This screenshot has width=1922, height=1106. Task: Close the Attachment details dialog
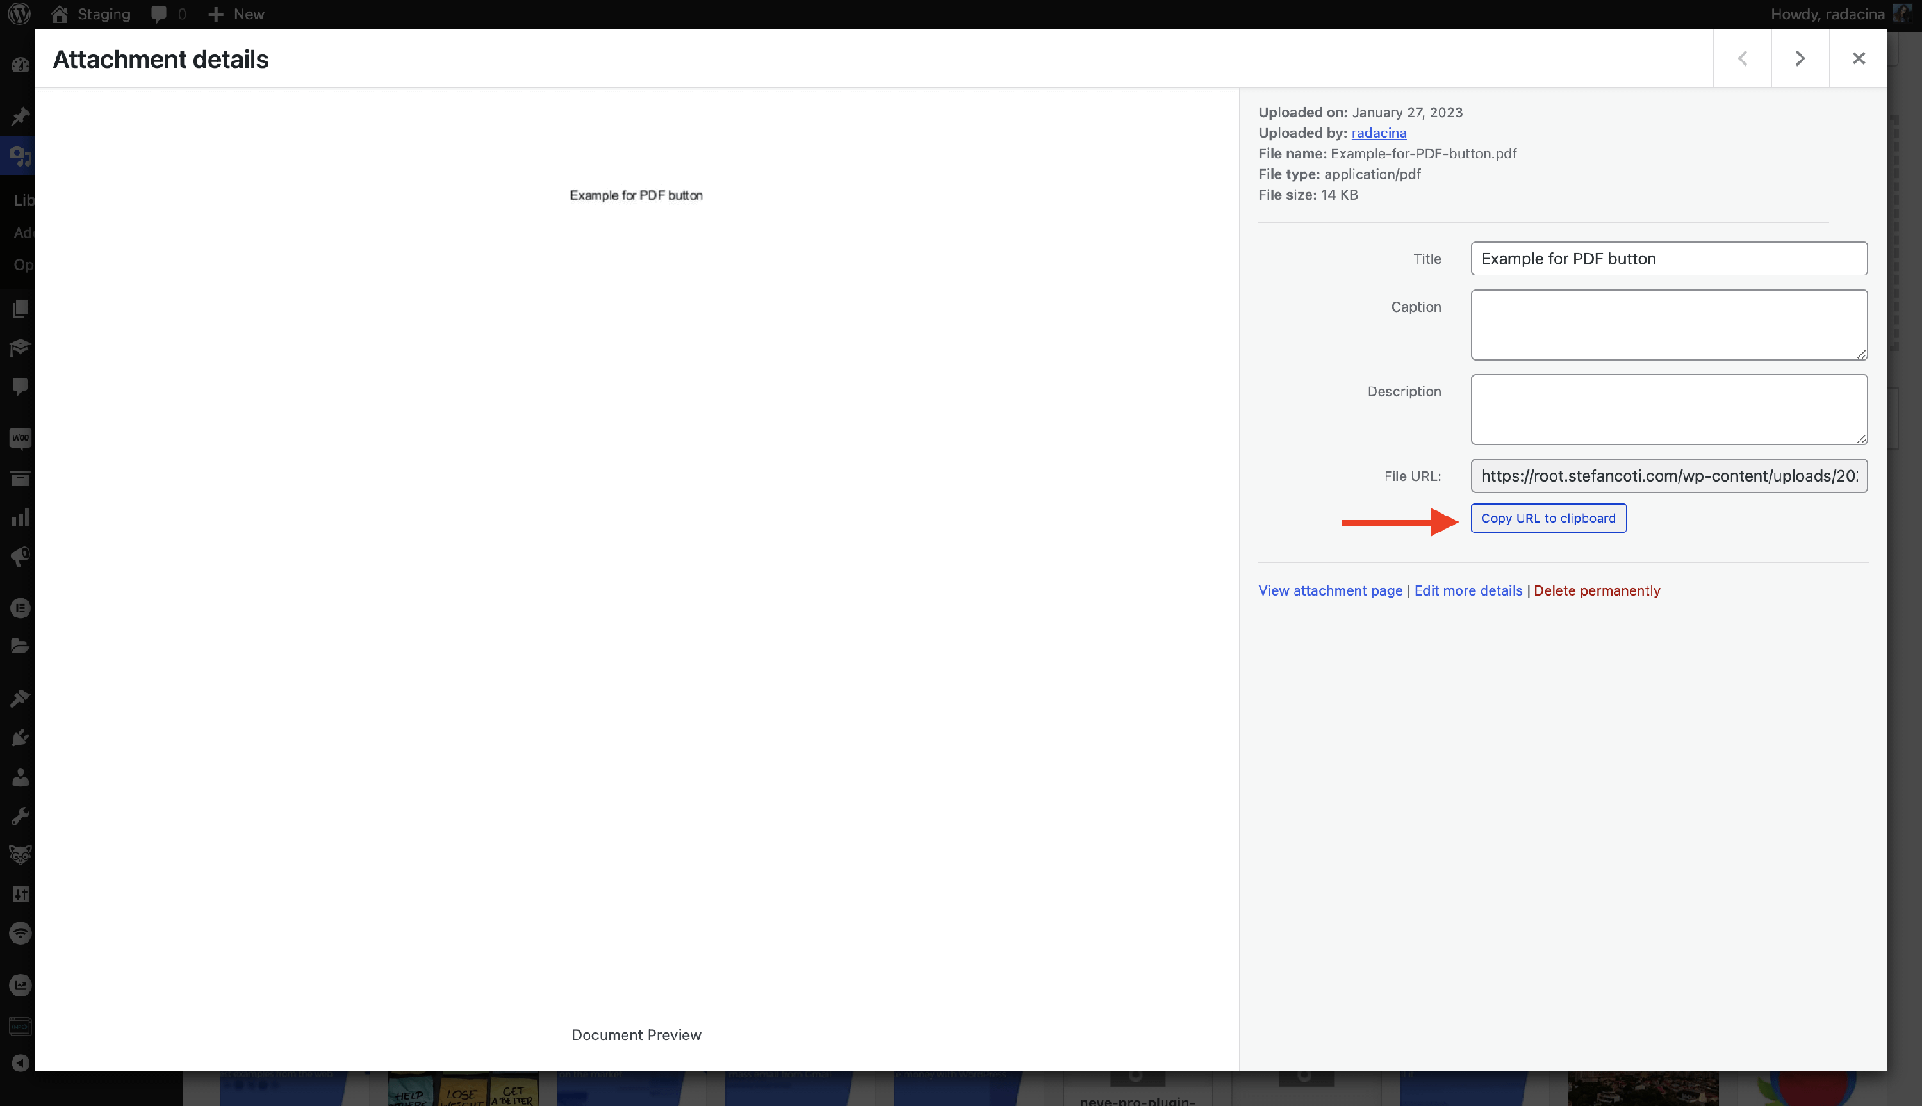click(x=1858, y=58)
